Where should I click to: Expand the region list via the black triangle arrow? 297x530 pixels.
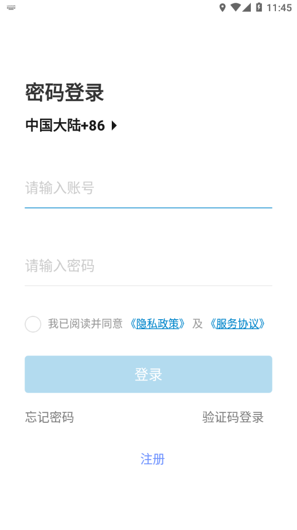[114, 126]
